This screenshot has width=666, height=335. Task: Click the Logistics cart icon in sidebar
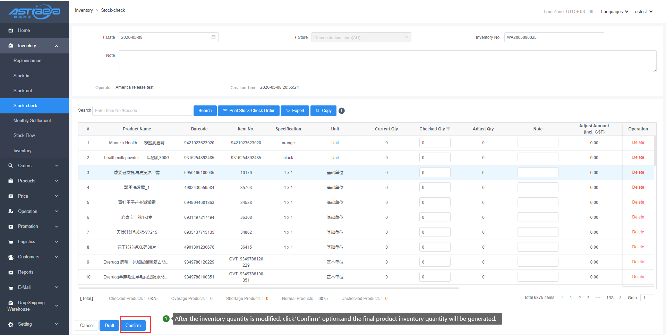pos(11,242)
